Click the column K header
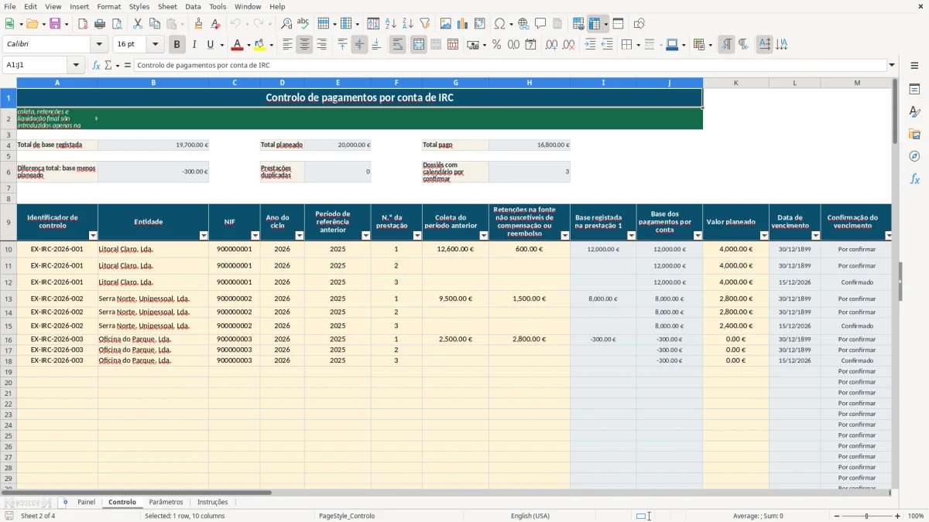Screen dimensions: 929x522 pos(735,82)
